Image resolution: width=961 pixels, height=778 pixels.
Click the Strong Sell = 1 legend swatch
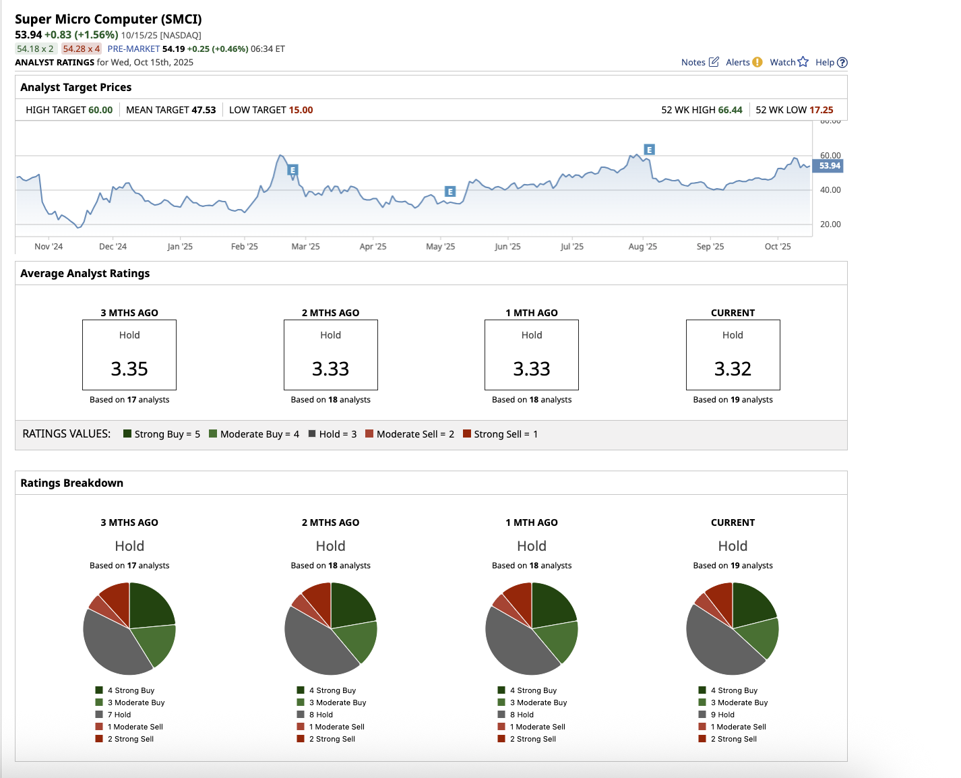pos(467,433)
